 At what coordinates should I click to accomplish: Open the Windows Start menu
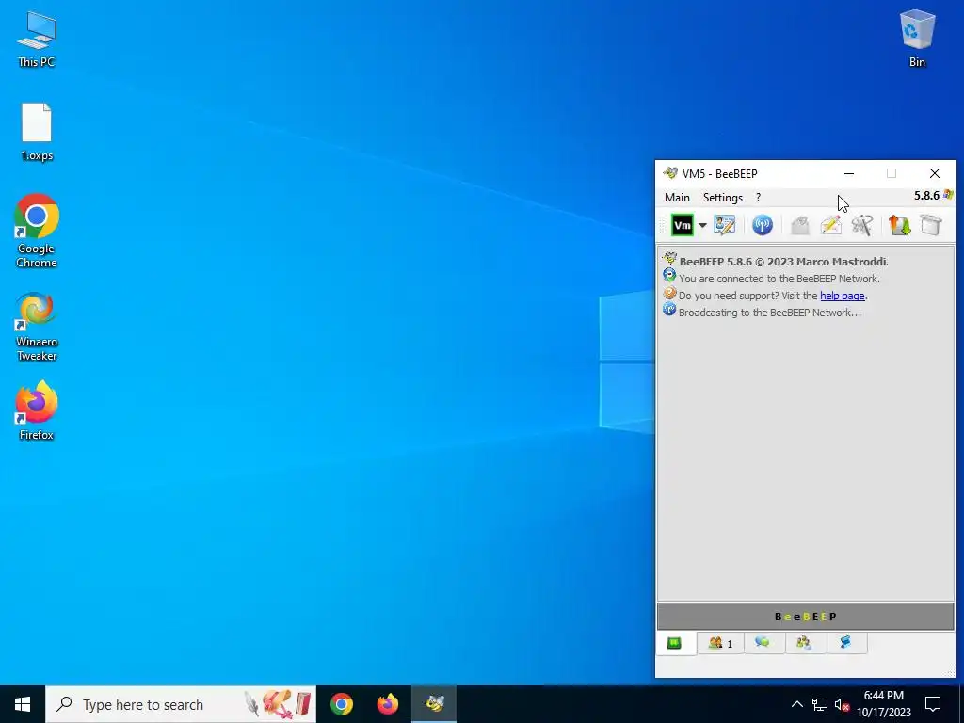point(23,704)
